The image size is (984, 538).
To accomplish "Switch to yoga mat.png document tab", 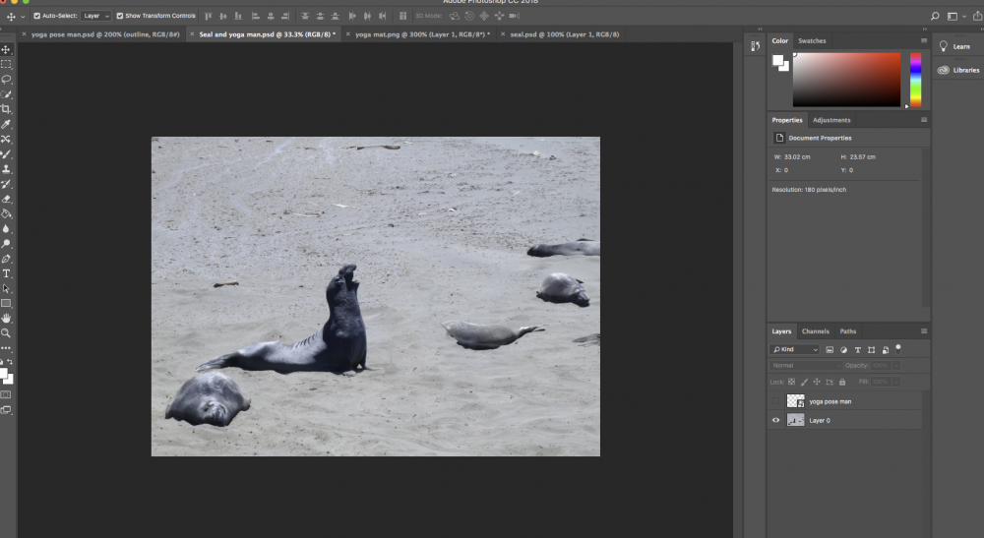I will (421, 34).
